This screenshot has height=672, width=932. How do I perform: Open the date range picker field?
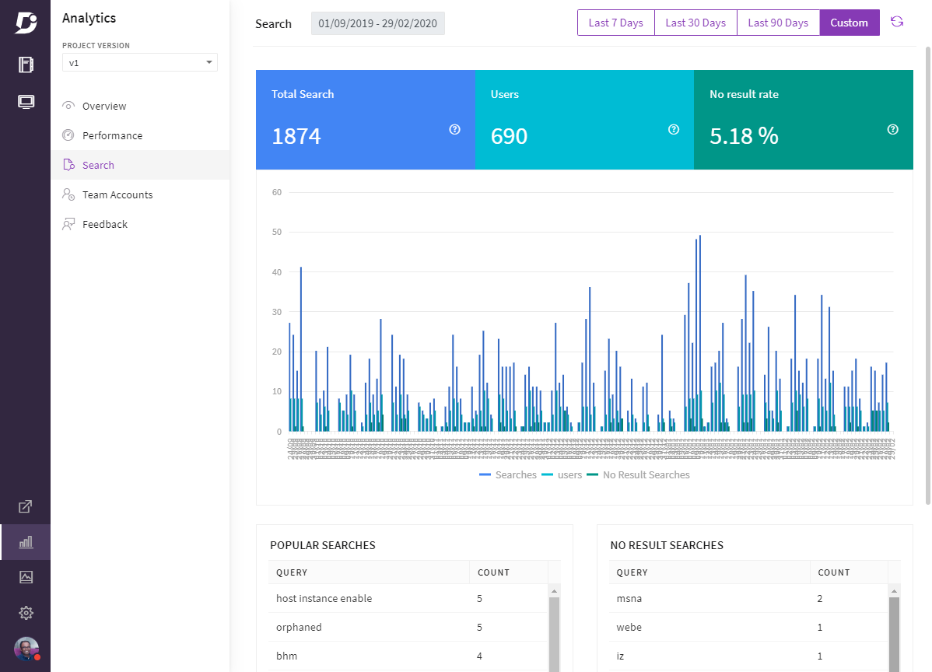377,23
